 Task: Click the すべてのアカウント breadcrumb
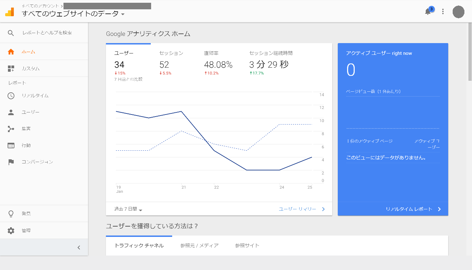coord(40,6)
